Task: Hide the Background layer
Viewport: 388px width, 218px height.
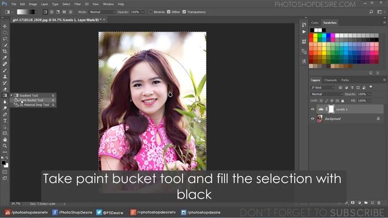Action: [313, 119]
